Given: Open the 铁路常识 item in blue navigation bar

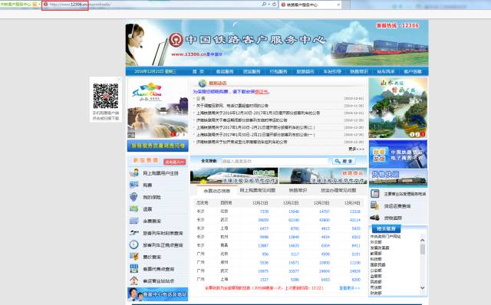Looking at the screenshot, I should (359, 71).
